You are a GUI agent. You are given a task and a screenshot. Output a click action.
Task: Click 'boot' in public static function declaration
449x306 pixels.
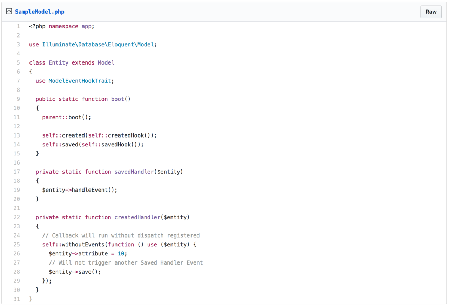click(118, 99)
